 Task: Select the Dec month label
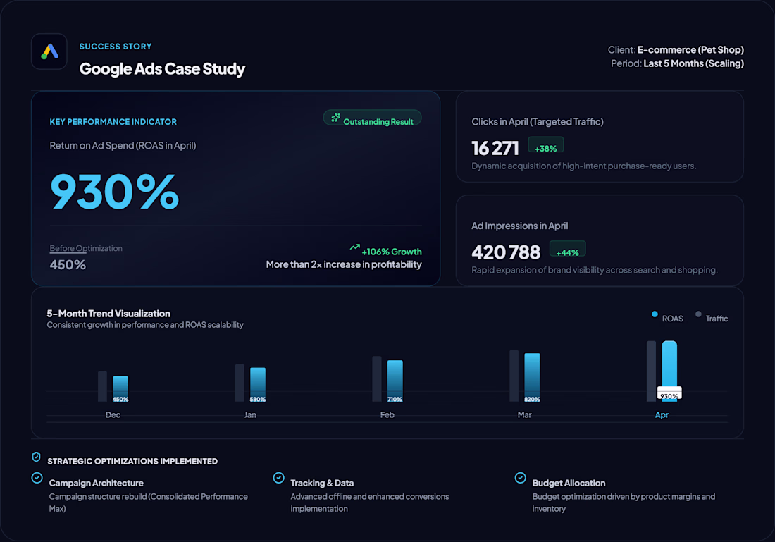coord(113,415)
